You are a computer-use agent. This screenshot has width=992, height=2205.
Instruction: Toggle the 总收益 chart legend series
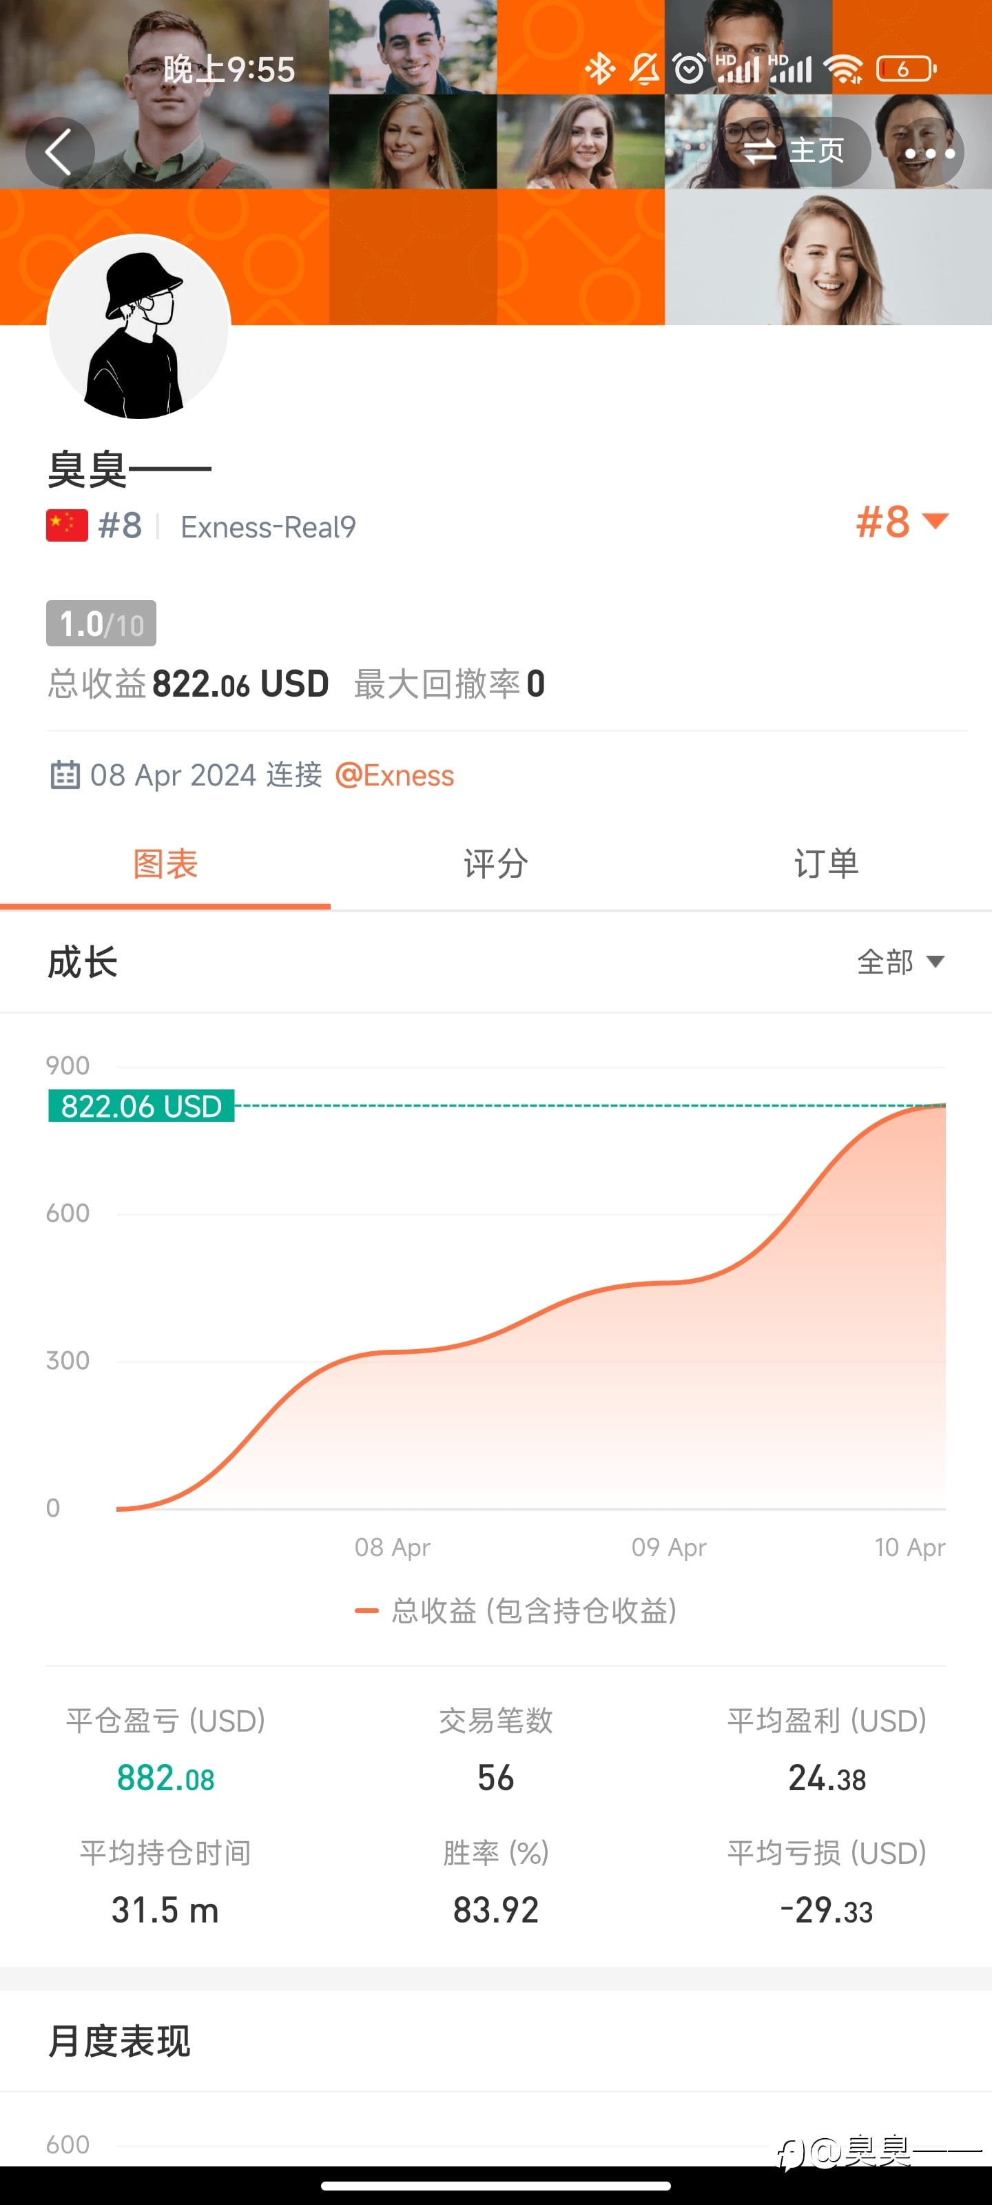pos(515,1611)
